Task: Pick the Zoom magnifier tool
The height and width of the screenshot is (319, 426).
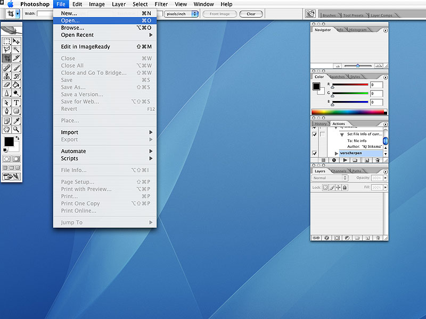Action: [x=17, y=129]
